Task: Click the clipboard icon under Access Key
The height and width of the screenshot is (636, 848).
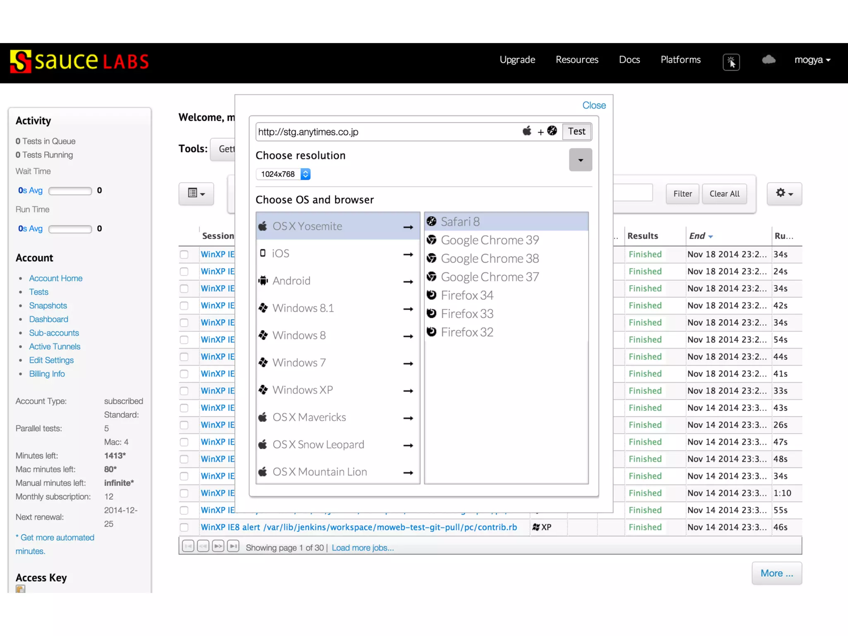Action: (x=20, y=588)
